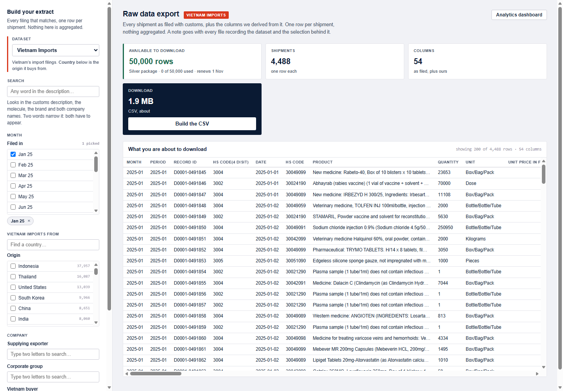Focus the description search field
The image size is (563, 391).
point(53,91)
